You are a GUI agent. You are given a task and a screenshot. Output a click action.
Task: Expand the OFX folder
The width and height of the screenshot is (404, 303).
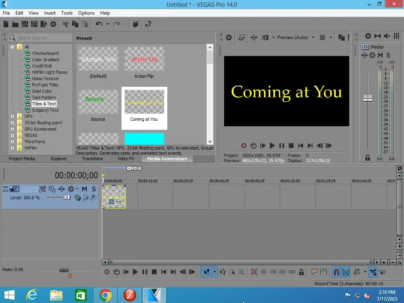(12, 116)
